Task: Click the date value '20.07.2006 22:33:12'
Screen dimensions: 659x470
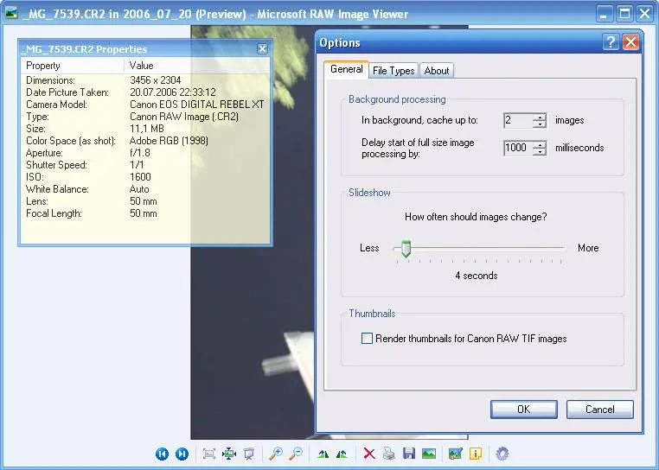Action: pyautogui.click(x=173, y=92)
